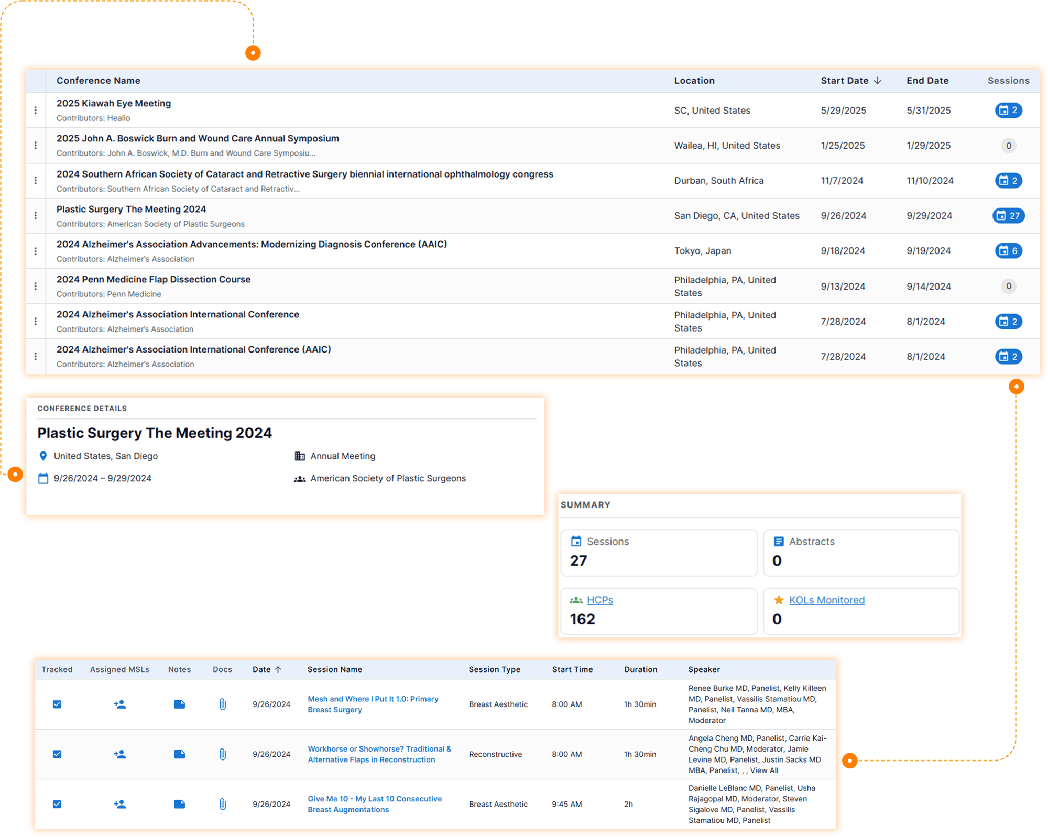The image size is (1048, 837).
Task: Toggle Tracked checkbox for Workhorse or Showhorse session
Action: [57, 754]
